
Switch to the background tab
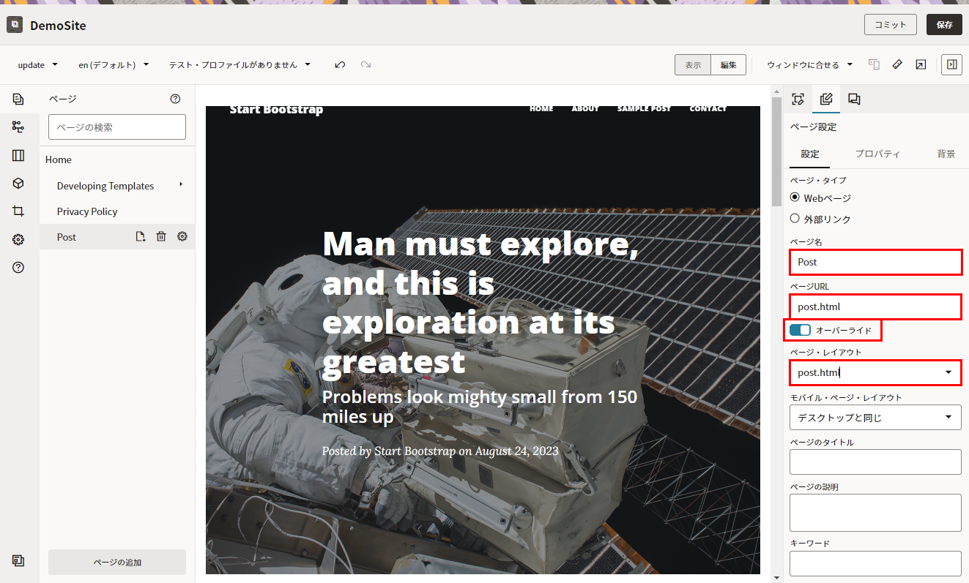point(946,154)
